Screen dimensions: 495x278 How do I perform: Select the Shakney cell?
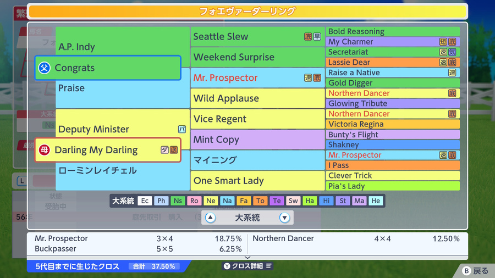click(393, 144)
